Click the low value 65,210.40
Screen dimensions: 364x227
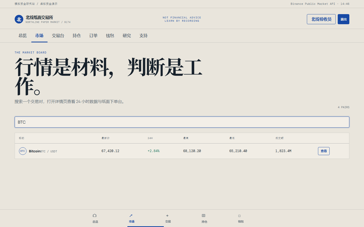coord(238,151)
